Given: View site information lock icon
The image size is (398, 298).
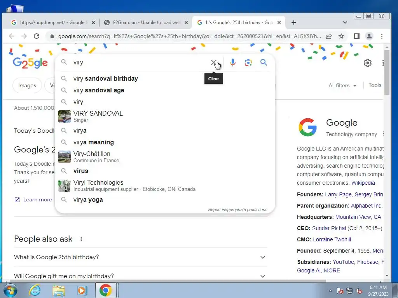Looking at the screenshot, I should point(52,36).
